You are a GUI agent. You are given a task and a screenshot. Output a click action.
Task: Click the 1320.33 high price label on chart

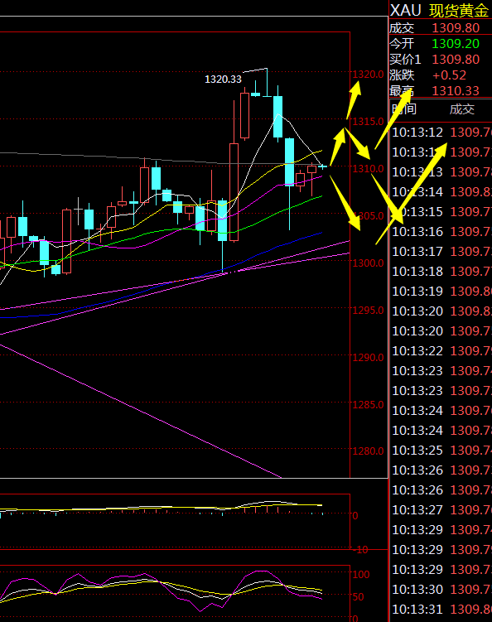223,79
